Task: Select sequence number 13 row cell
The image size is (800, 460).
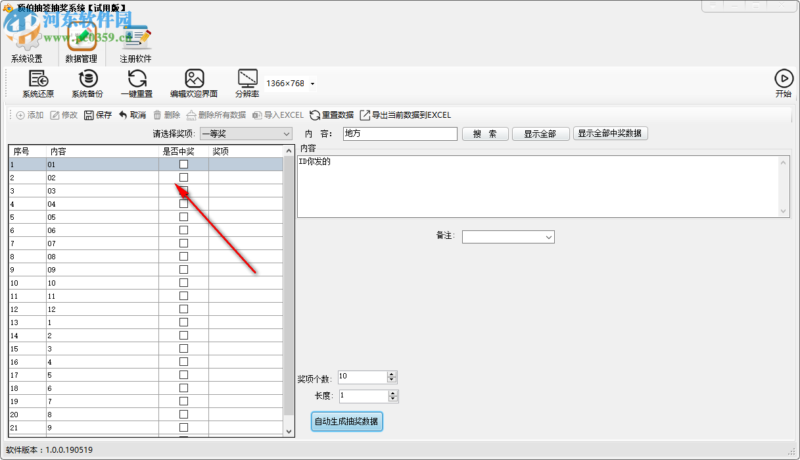Action: tap(28, 322)
